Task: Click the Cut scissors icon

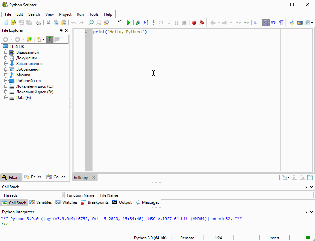Action: [x=48, y=23]
